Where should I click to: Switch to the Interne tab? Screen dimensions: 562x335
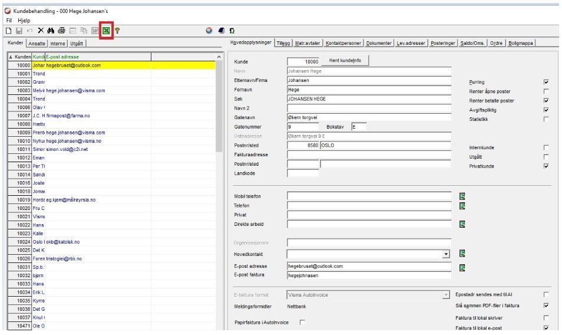(x=57, y=44)
